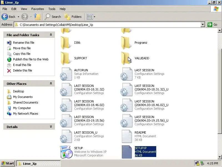The image size is (222, 167).
Task: Open the File menu
Action: pos(5,9)
